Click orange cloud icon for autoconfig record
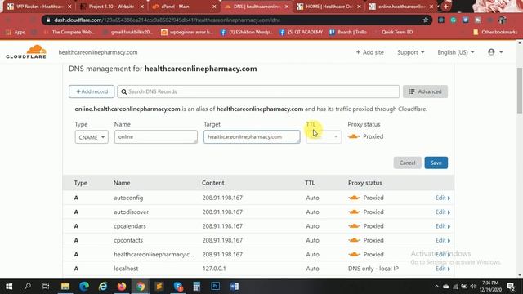This screenshot has height=294, width=523. point(354,198)
